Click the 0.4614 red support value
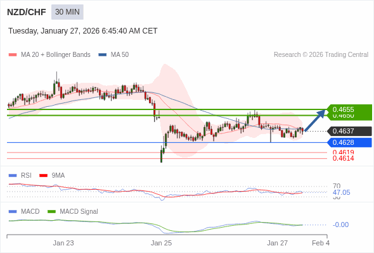The width and height of the screenshot is (374, 253). click(343, 158)
